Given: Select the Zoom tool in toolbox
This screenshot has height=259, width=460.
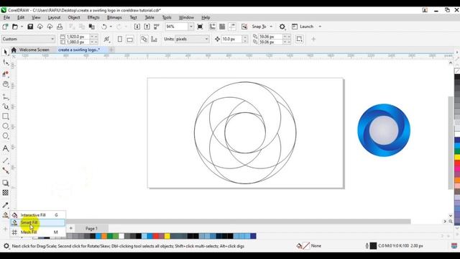Looking at the screenshot, I should click(5, 85).
